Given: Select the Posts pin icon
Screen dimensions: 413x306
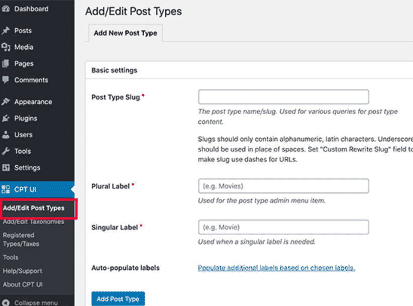Looking at the screenshot, I should pos(7,30).
